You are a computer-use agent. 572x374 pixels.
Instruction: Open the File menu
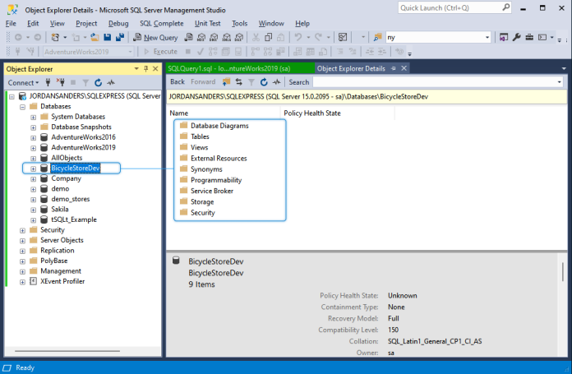pos(11,23)
